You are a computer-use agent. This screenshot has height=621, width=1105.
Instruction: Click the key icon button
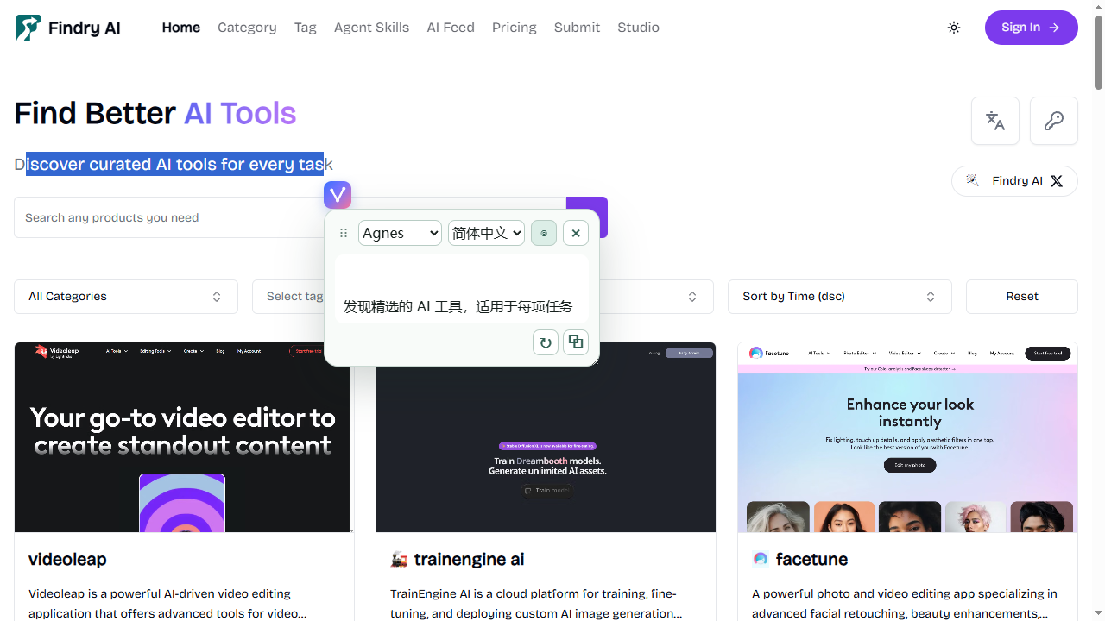tap(1054, 121)
